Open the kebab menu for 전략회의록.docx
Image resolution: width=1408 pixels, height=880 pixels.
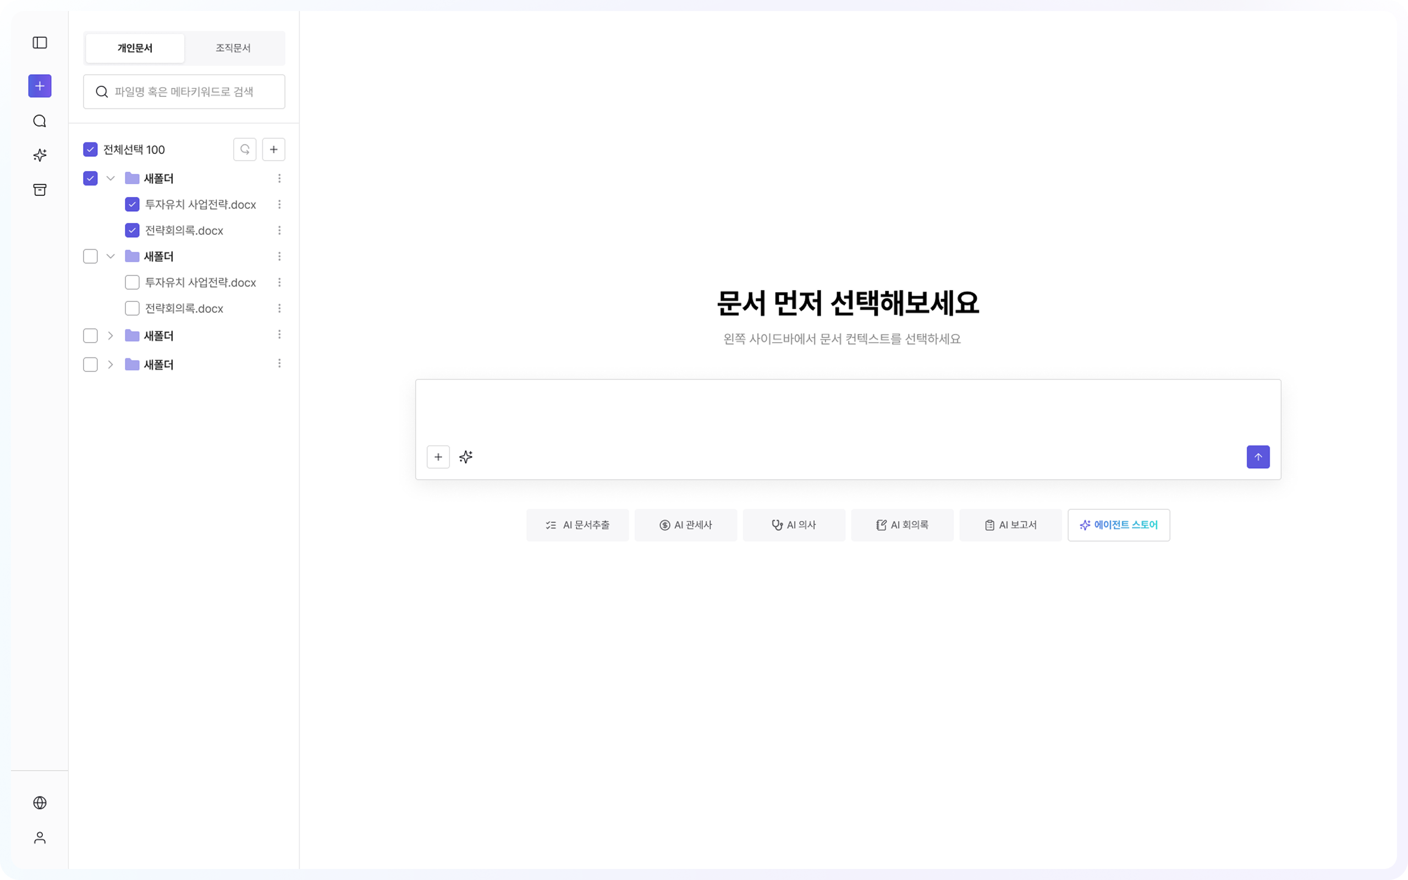(x=280, y=230)
